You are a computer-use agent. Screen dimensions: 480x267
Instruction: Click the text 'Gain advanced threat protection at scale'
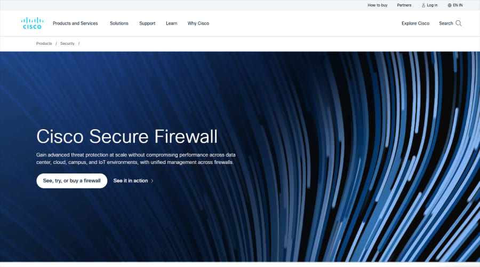pos(81,155)
